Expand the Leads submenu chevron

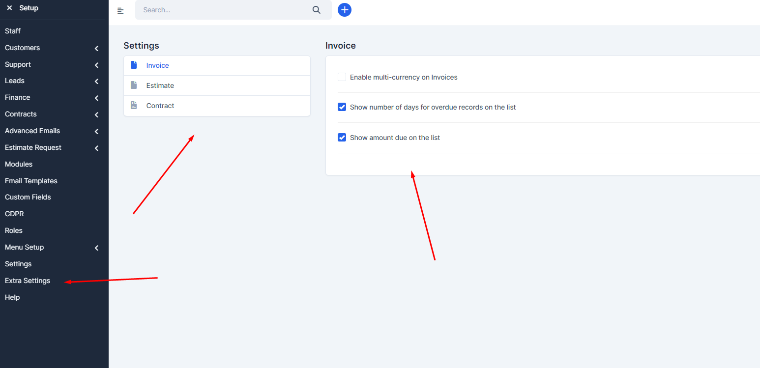click(96, 81)
